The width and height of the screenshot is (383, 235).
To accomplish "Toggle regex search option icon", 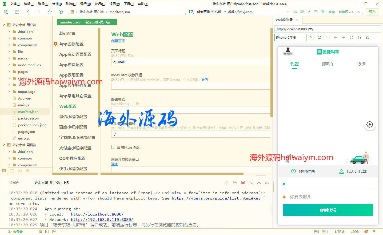I will click(309, 12).
